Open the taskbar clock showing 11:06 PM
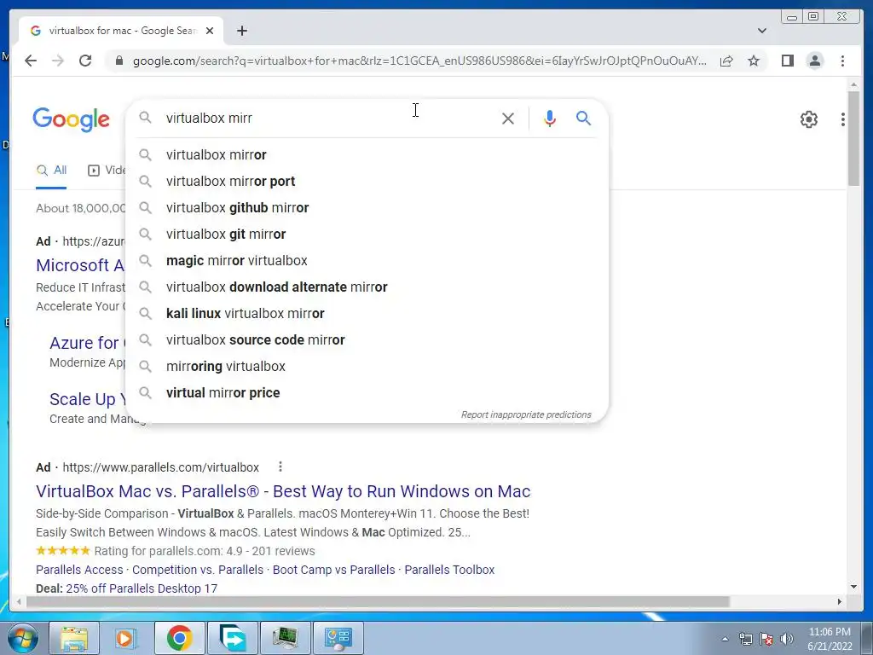Viewport: 873px width, 655px height. click(x=830, y=639)
